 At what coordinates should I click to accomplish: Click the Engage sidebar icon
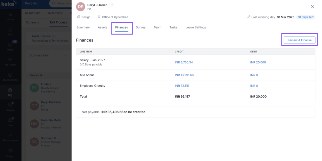tap(10, 106)
